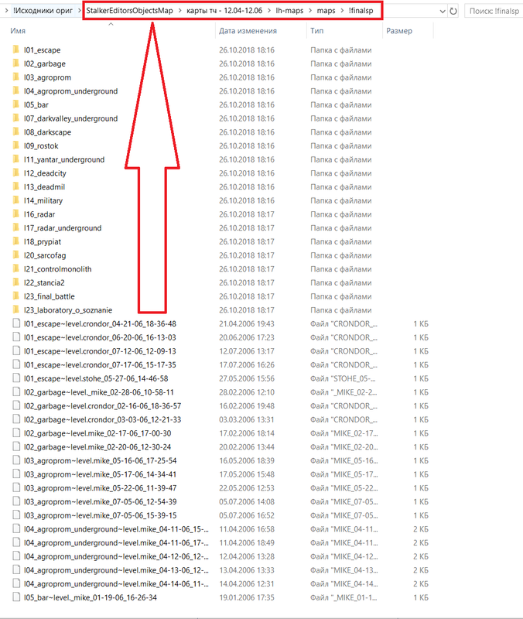
Task: Select file l03_agroprom~level.mike_07-05-06_12-54-39
Action: pos(100,501)
